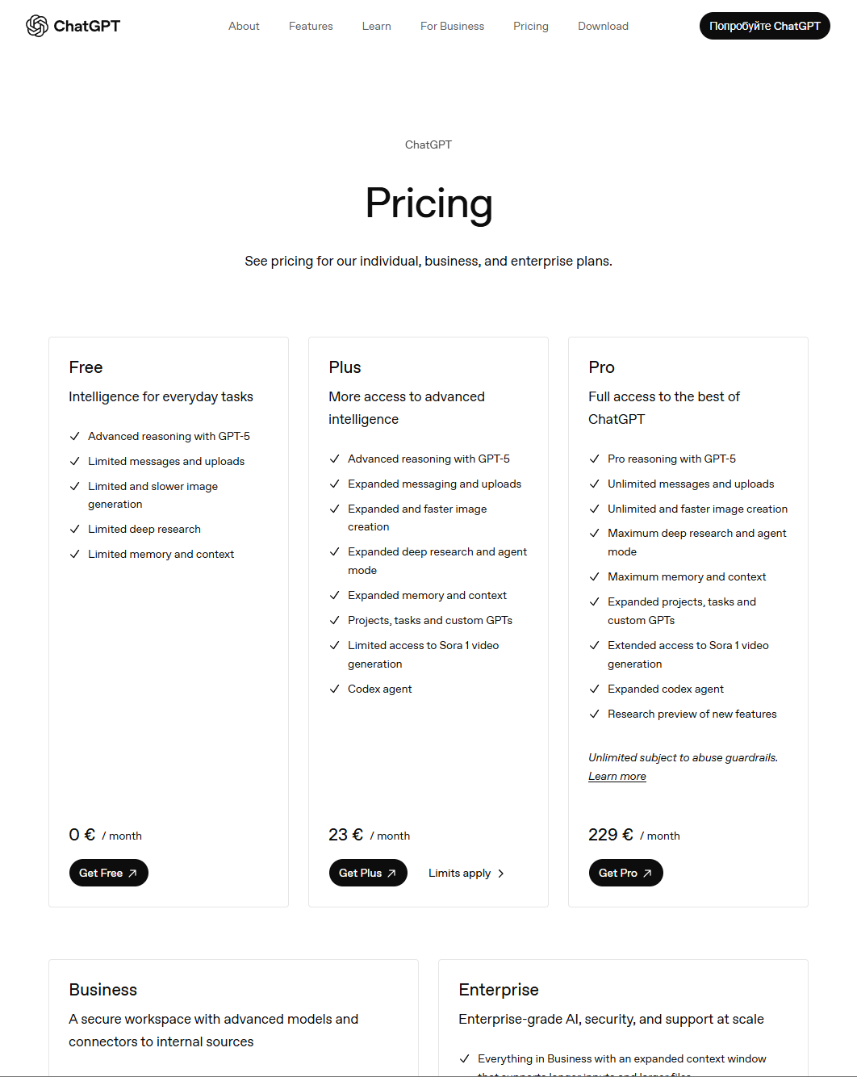Click checkmark beside Pro reasoning with GPT-5
Viewport: 857px width, 1077px height.
[595, 459]
